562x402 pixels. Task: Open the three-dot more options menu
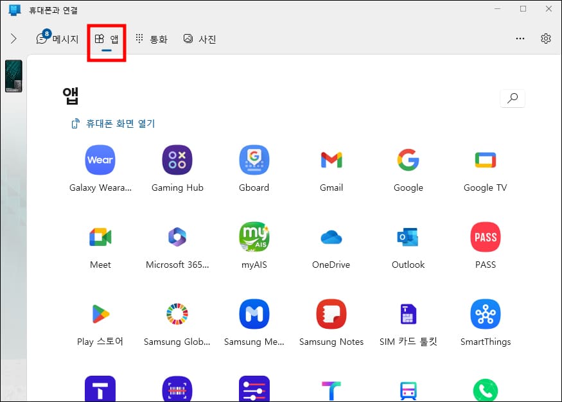click(520, 39)
